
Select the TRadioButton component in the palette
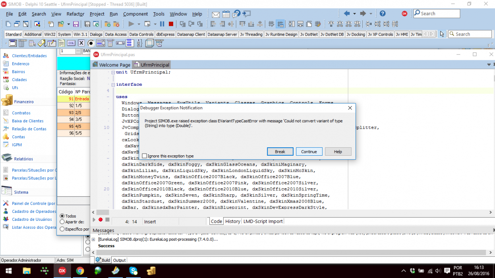coord(91,43)
